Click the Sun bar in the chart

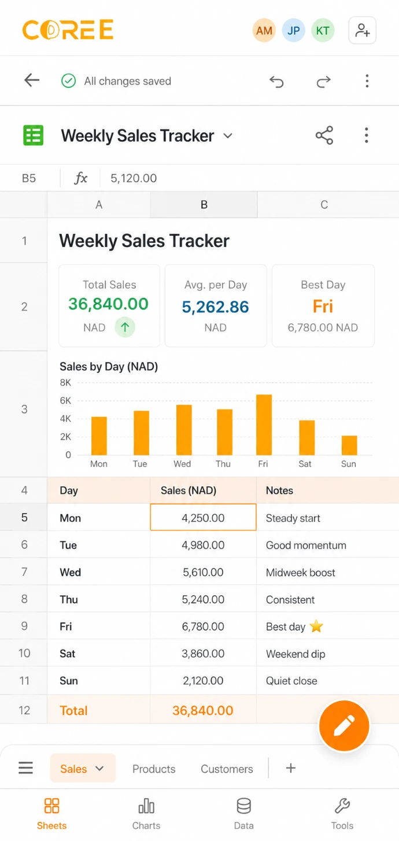349,445
